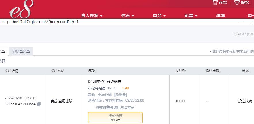Click the 存款 deposit icon
254x124 pixels.
click(215, 2)
